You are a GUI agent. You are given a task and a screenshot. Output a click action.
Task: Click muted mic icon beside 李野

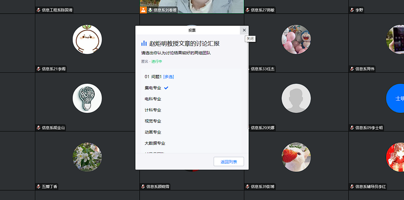pyautogui.click(x=352, y=10)
